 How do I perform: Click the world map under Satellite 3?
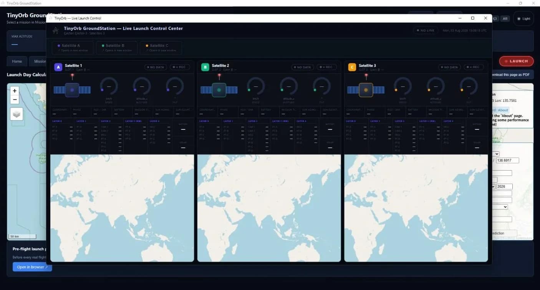click(x=416, y=208)
